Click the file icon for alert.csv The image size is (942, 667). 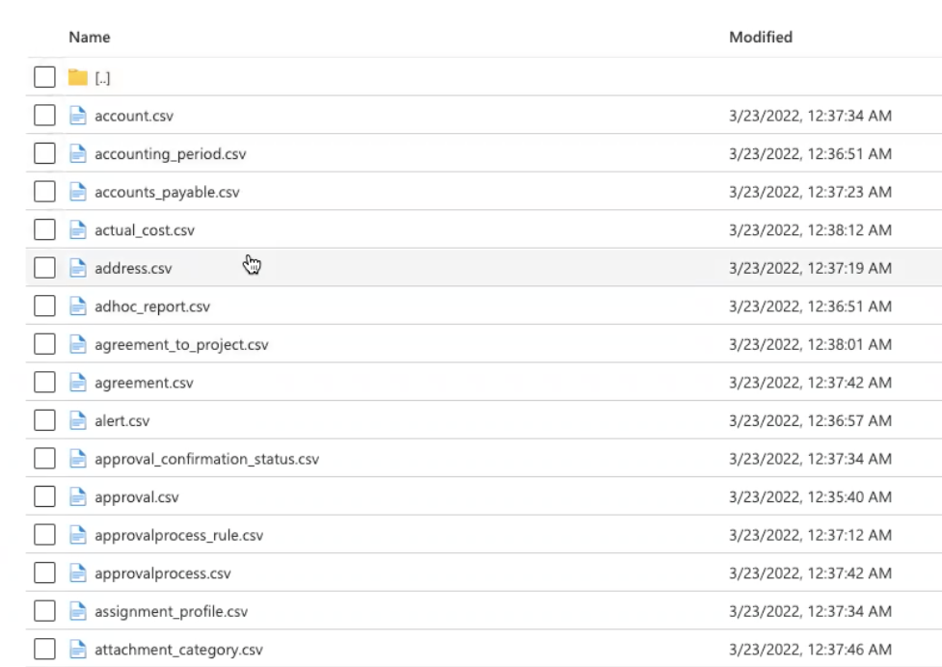pos(78,421)
